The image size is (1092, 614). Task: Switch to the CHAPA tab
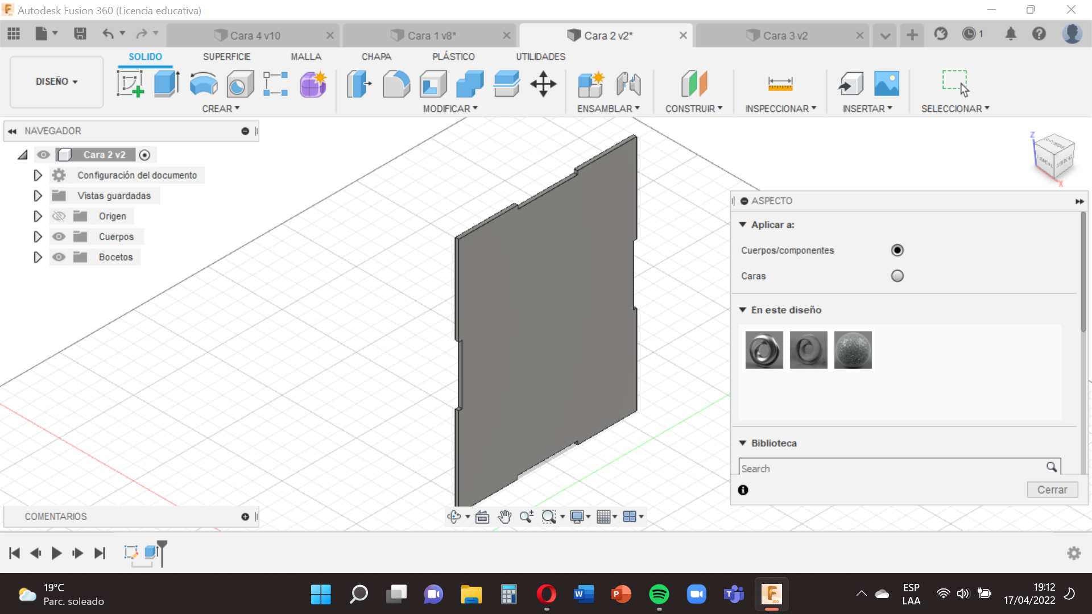[377, 57]
